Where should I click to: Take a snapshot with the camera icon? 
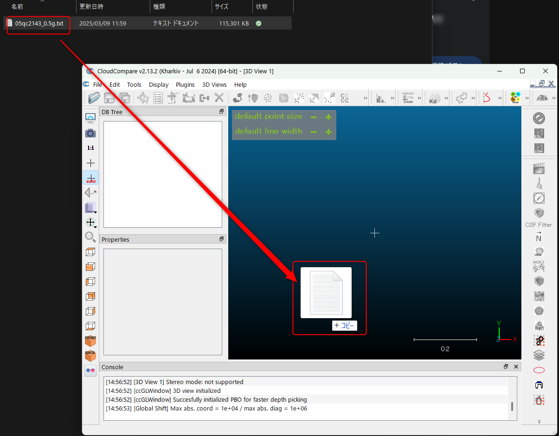(90, 133)
